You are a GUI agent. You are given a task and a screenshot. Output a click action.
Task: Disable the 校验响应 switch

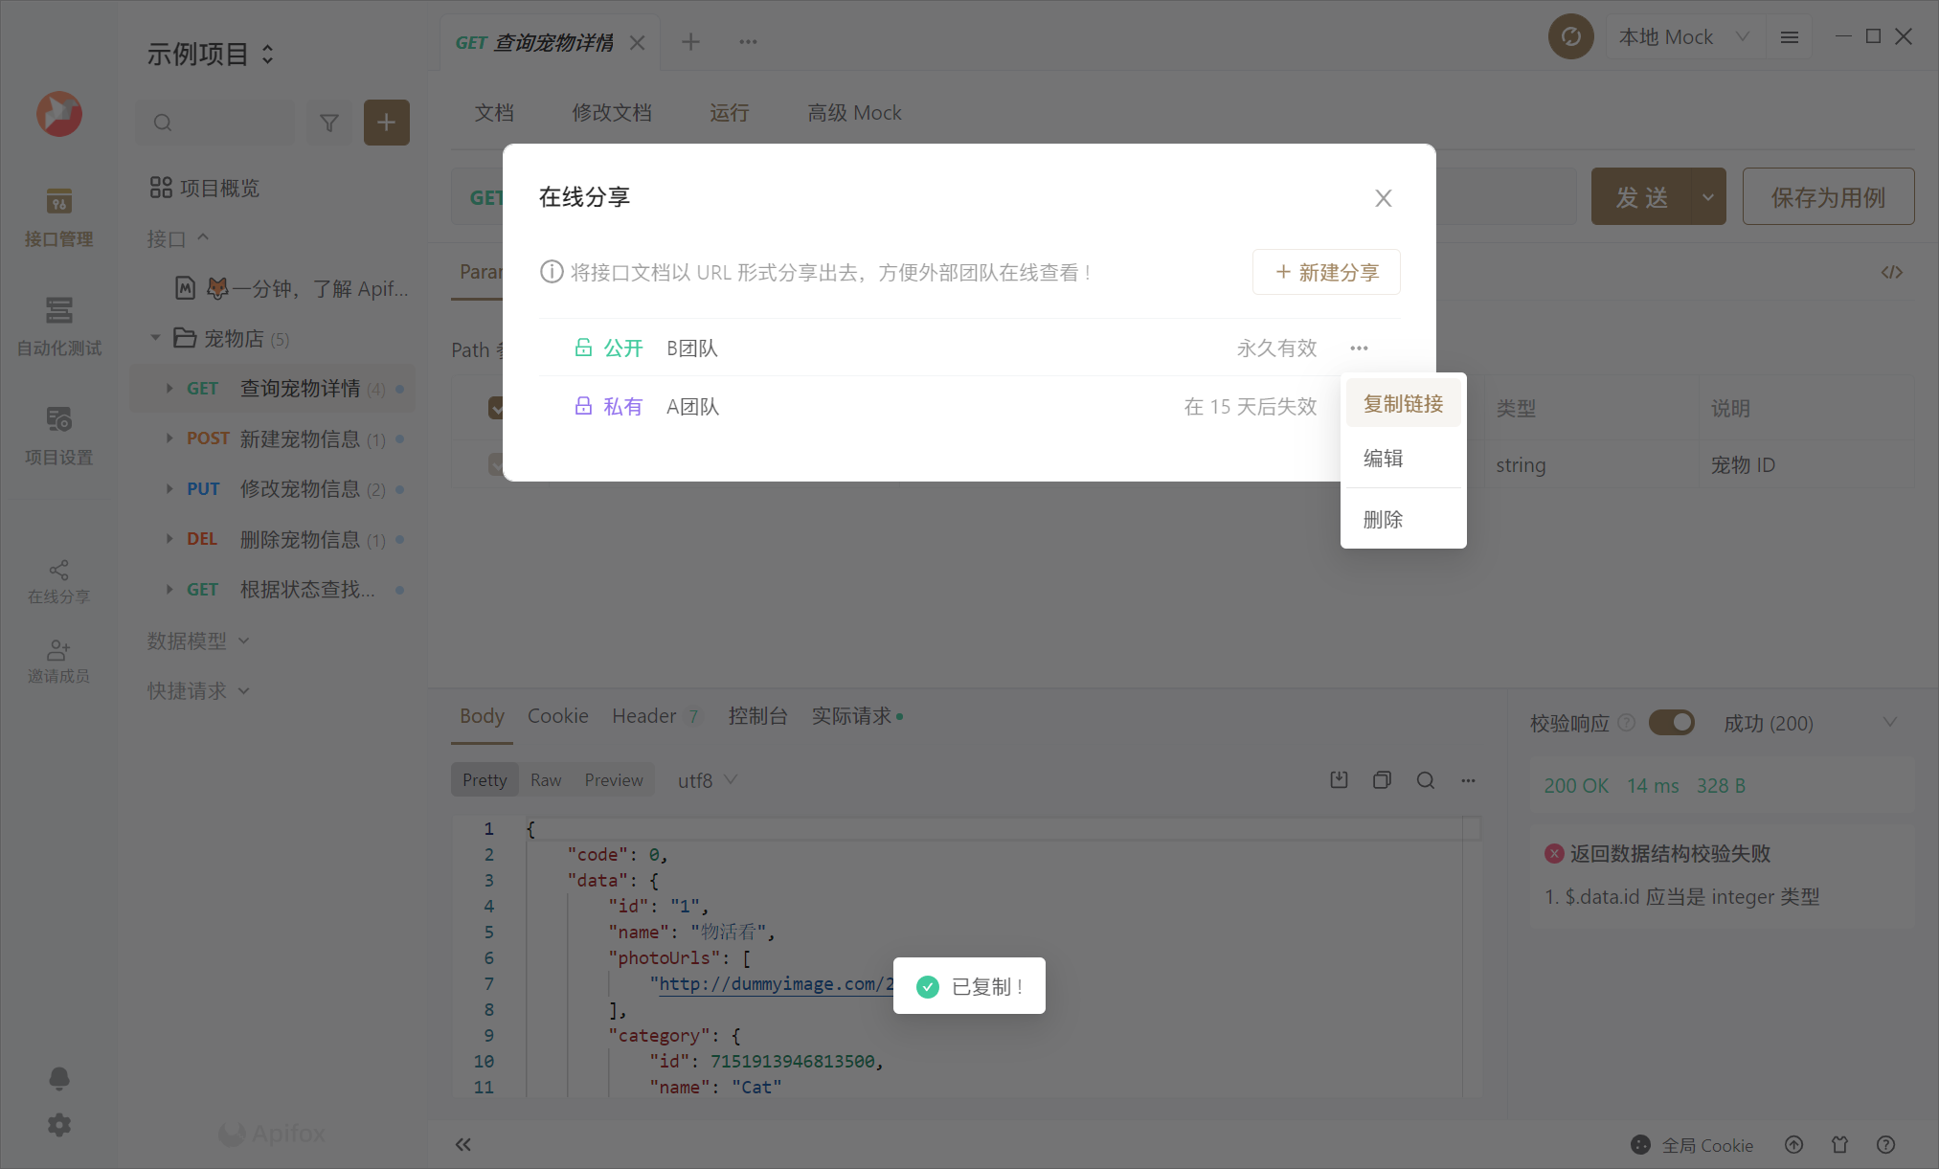tap(1672, 722)
